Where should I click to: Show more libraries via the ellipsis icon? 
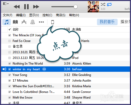point(41,22)
